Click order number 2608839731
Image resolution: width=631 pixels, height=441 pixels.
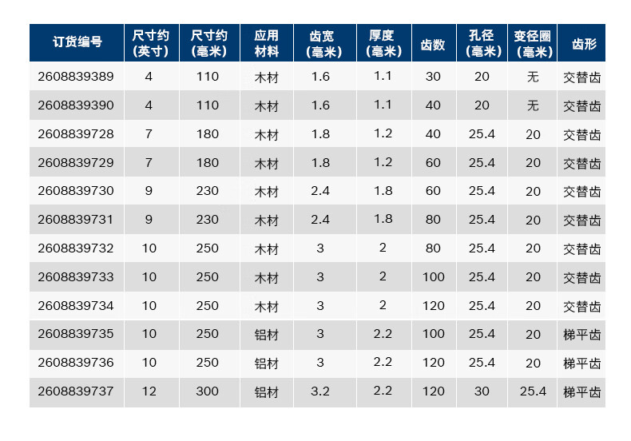pos(76,220)
